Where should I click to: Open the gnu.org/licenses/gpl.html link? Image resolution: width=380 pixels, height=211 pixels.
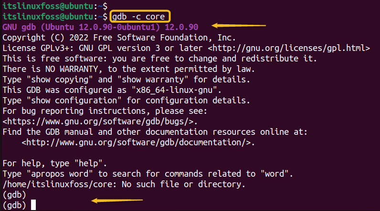289,48
